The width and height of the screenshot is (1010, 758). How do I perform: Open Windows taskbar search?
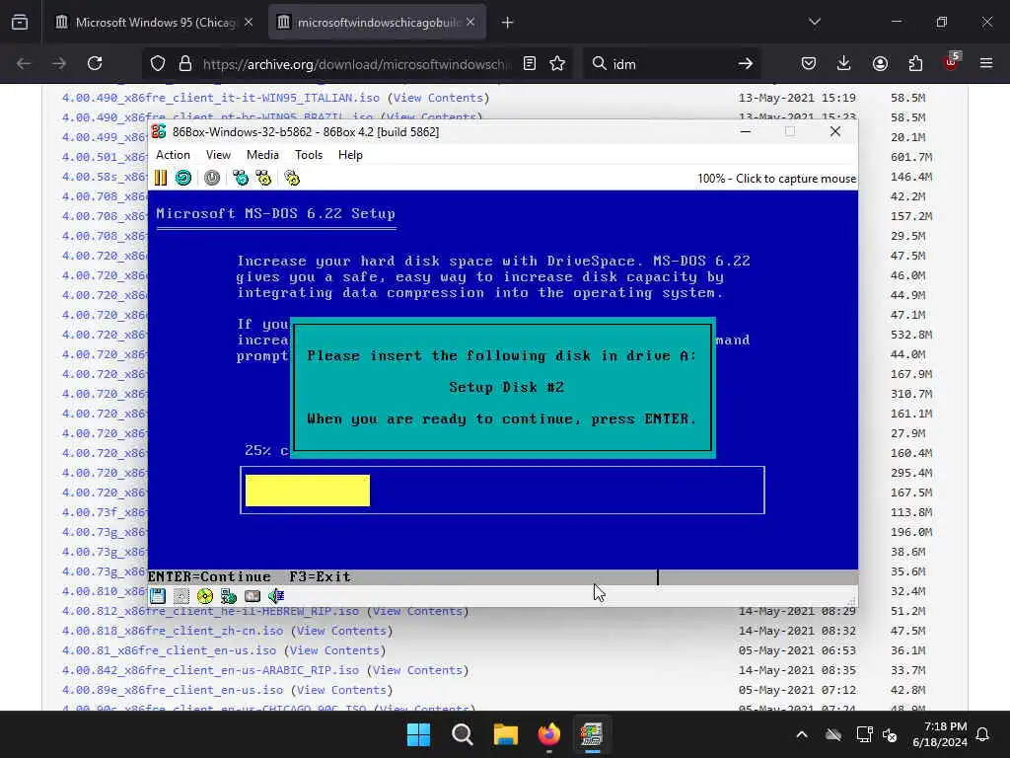pos(463,734)
